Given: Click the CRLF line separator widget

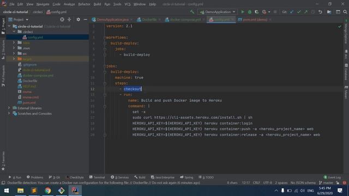Looking at the screenshot, I should [256, 183].
